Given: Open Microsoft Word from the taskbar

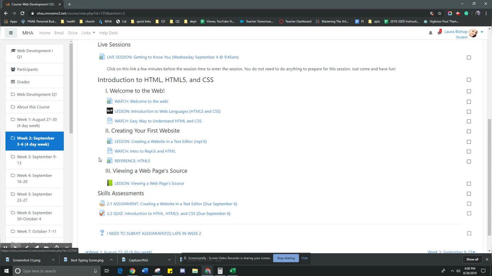Looking at the screenshot, I should [x=145, y=271].
